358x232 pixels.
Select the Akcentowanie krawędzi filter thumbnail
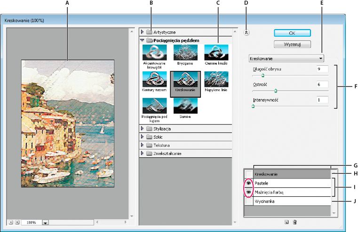click(154, 53)
